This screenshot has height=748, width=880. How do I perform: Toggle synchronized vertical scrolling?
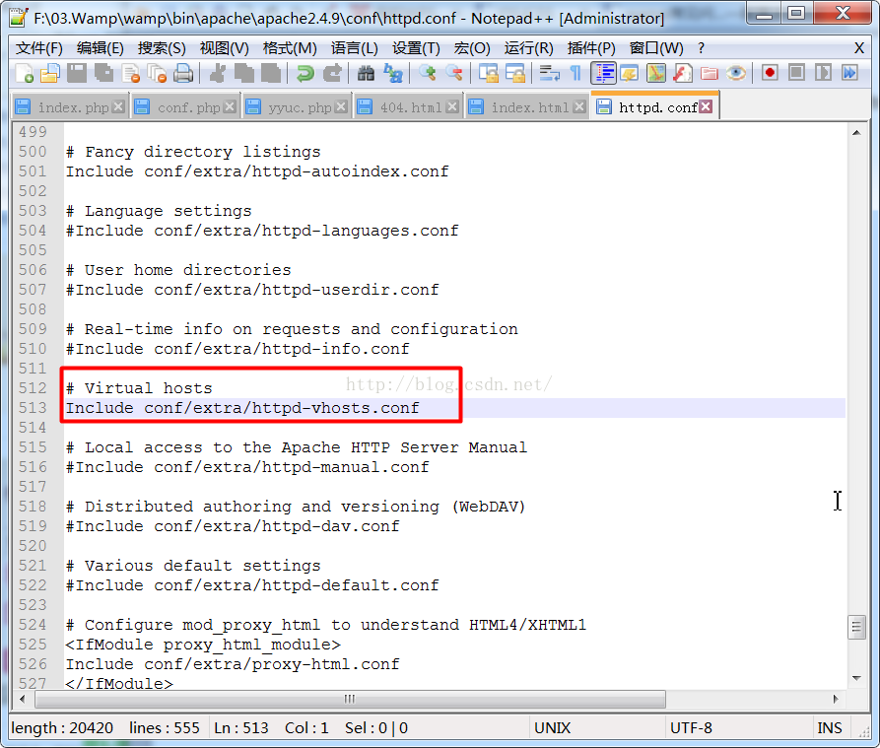click(488, 74)
